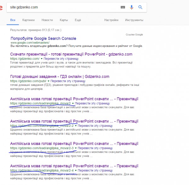This screenshot has width=189, height=185.
Task: Open the on-screen keyboard icon in search bar
Action: click(x=123, y=7)
